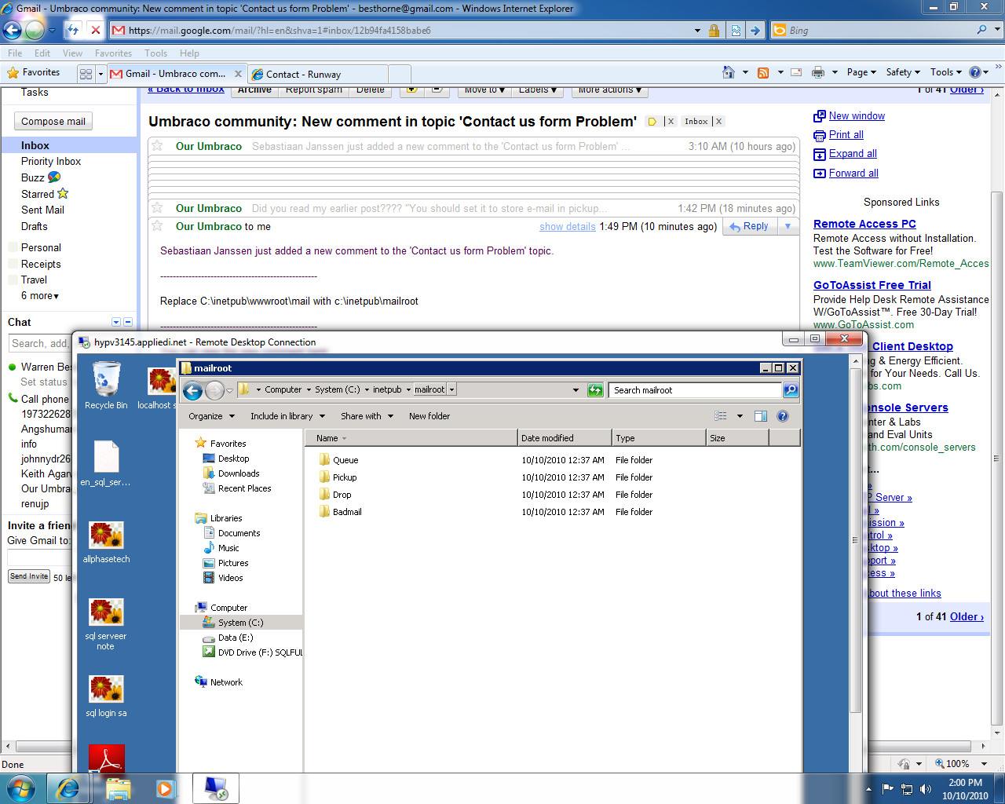Click Back arrow in mailroot Explorer window
This screenshot has height=804, width=1005.
tap(192, 390)
